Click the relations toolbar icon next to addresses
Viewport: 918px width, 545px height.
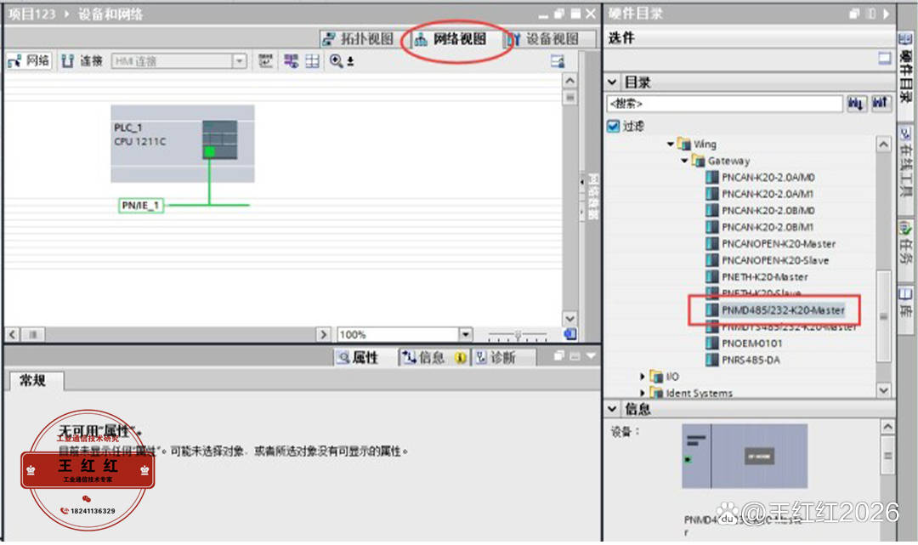[x=291, y=61]
